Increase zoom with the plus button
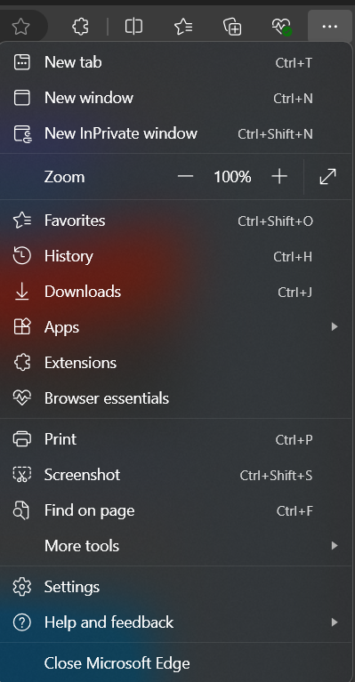Screen dimensions: 355x682 (279, 177)
